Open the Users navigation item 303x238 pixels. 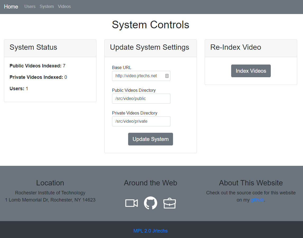click(30, 7)
